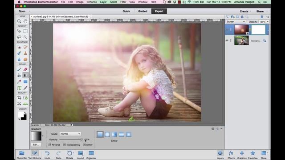Select the Clone Stamp tool
285x160 pixels.
pyautogui.click(x=25, y=53)
